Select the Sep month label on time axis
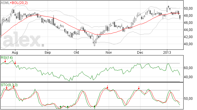The image size is (197, 110). 48,52
